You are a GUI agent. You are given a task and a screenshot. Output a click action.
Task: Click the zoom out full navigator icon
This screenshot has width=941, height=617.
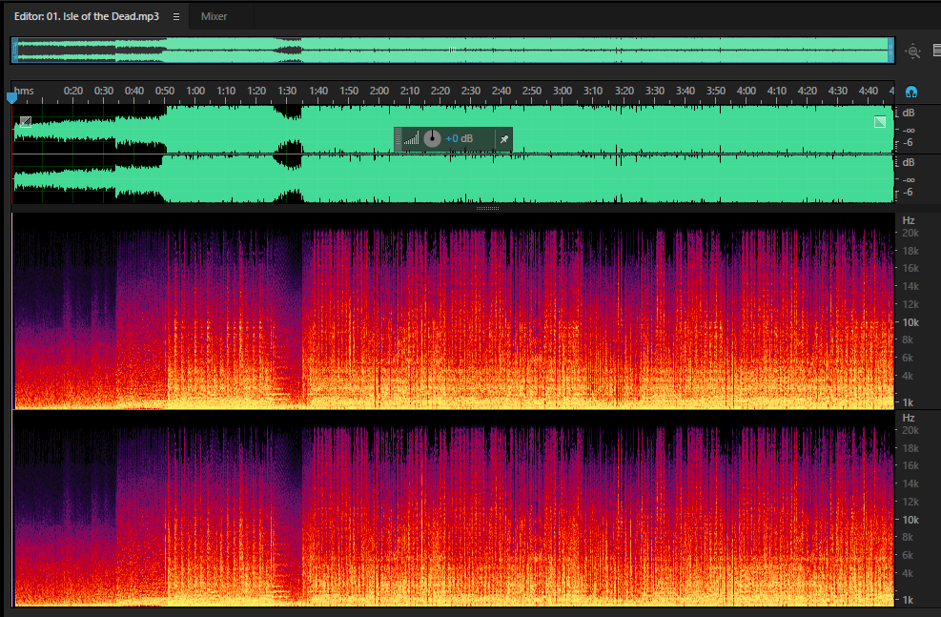click(912, 51)
